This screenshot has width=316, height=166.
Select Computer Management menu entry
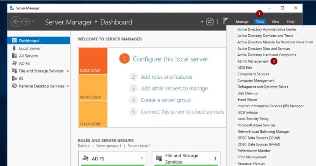256,81
